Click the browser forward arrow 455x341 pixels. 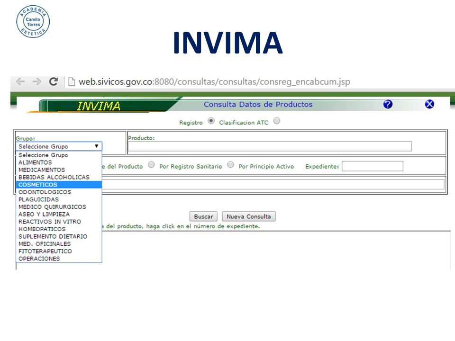[36, 81]
